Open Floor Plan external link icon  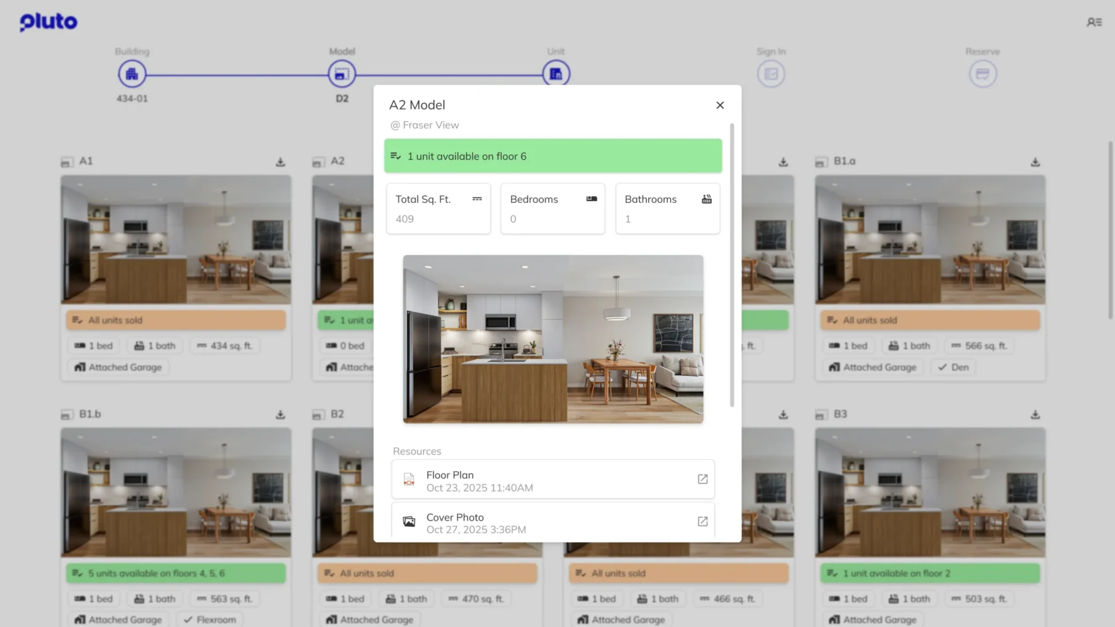click(702, 479)
